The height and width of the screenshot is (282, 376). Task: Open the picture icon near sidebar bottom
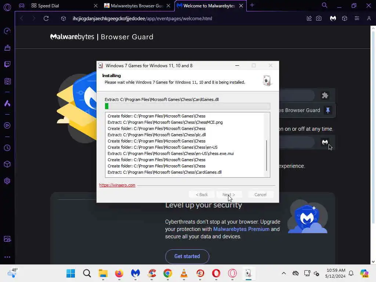click(7, 239)
